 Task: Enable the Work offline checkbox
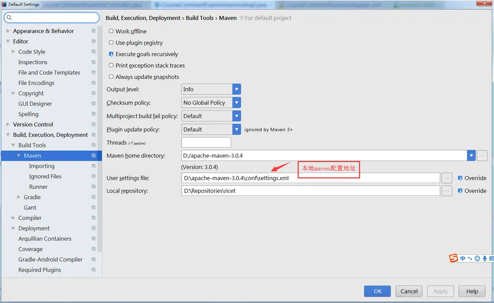(x=111, y=31)
